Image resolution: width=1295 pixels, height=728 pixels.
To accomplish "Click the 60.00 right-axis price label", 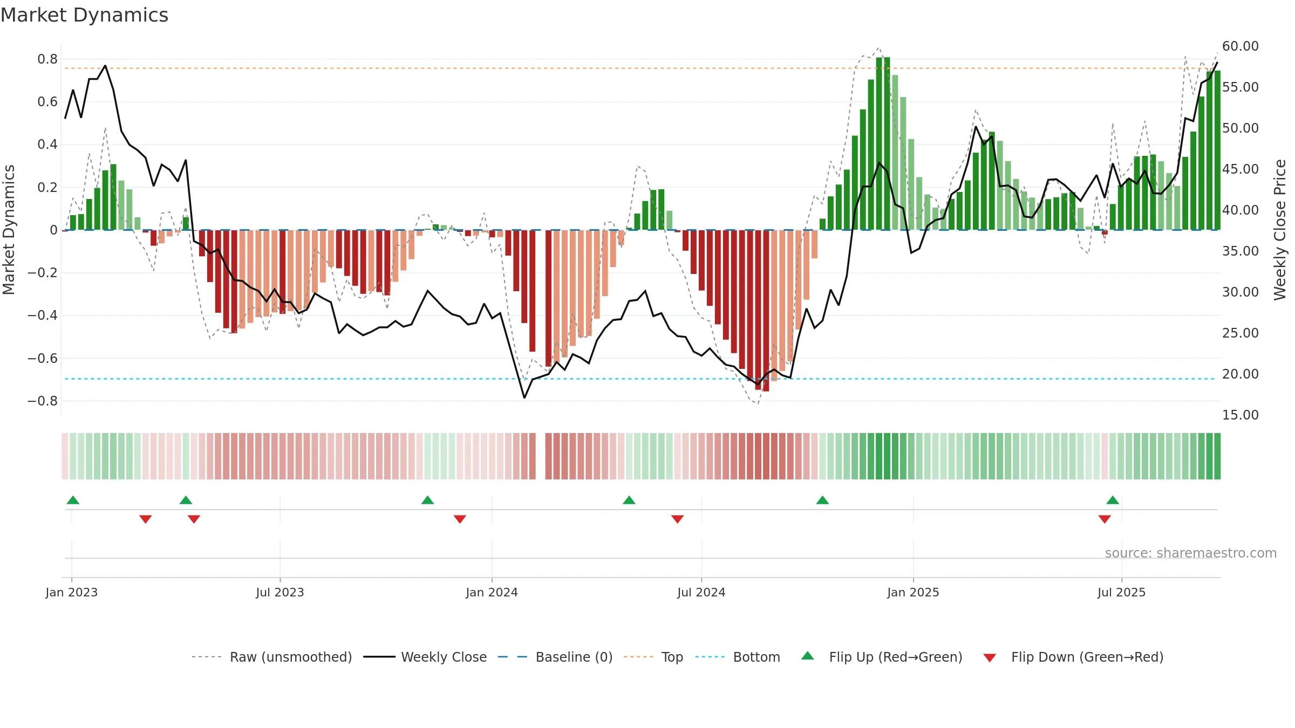I will click(x=1241, y=46).
